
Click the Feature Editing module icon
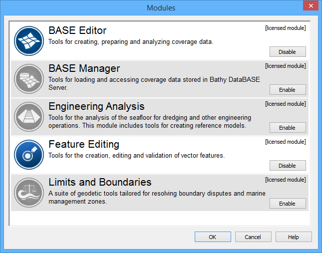[x=28, y=155]
